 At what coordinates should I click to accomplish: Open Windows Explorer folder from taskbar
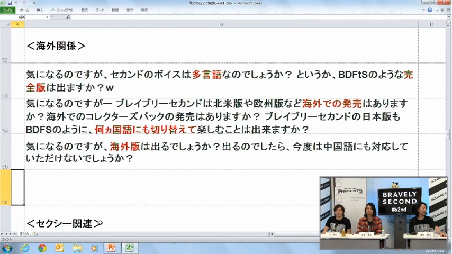pos(77,248)
